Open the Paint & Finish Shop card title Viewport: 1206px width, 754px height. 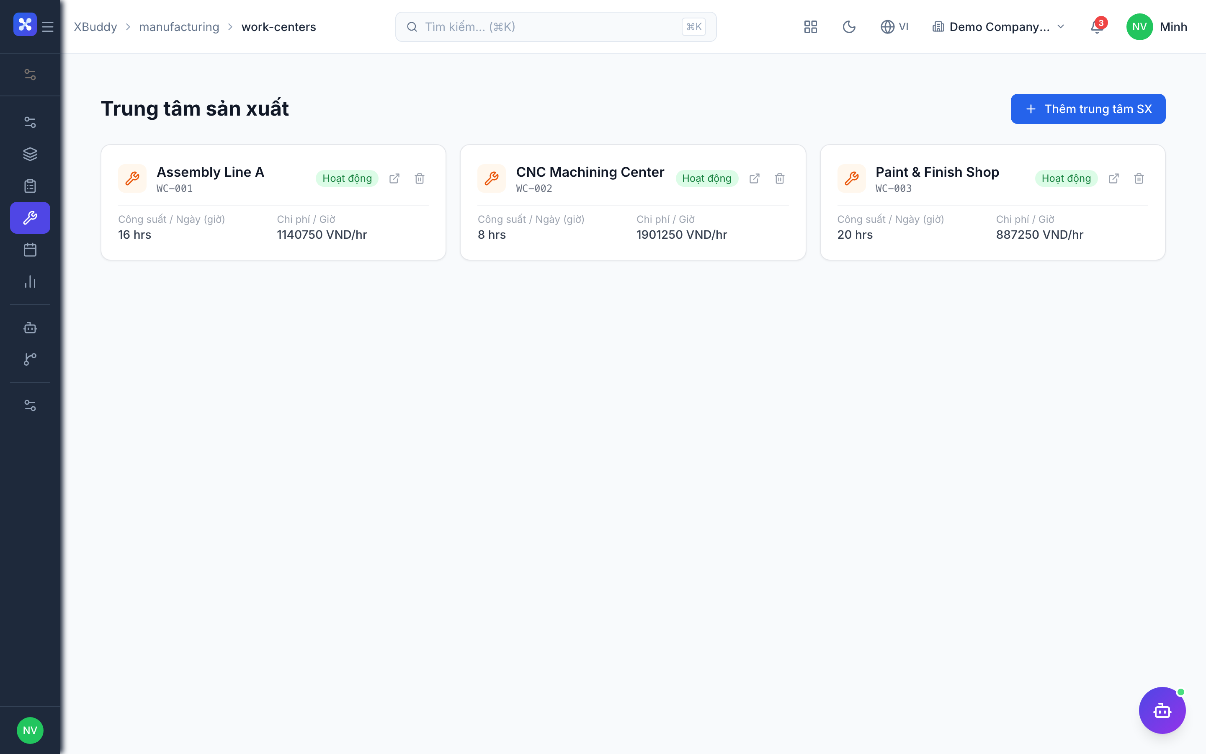point(937,172)
